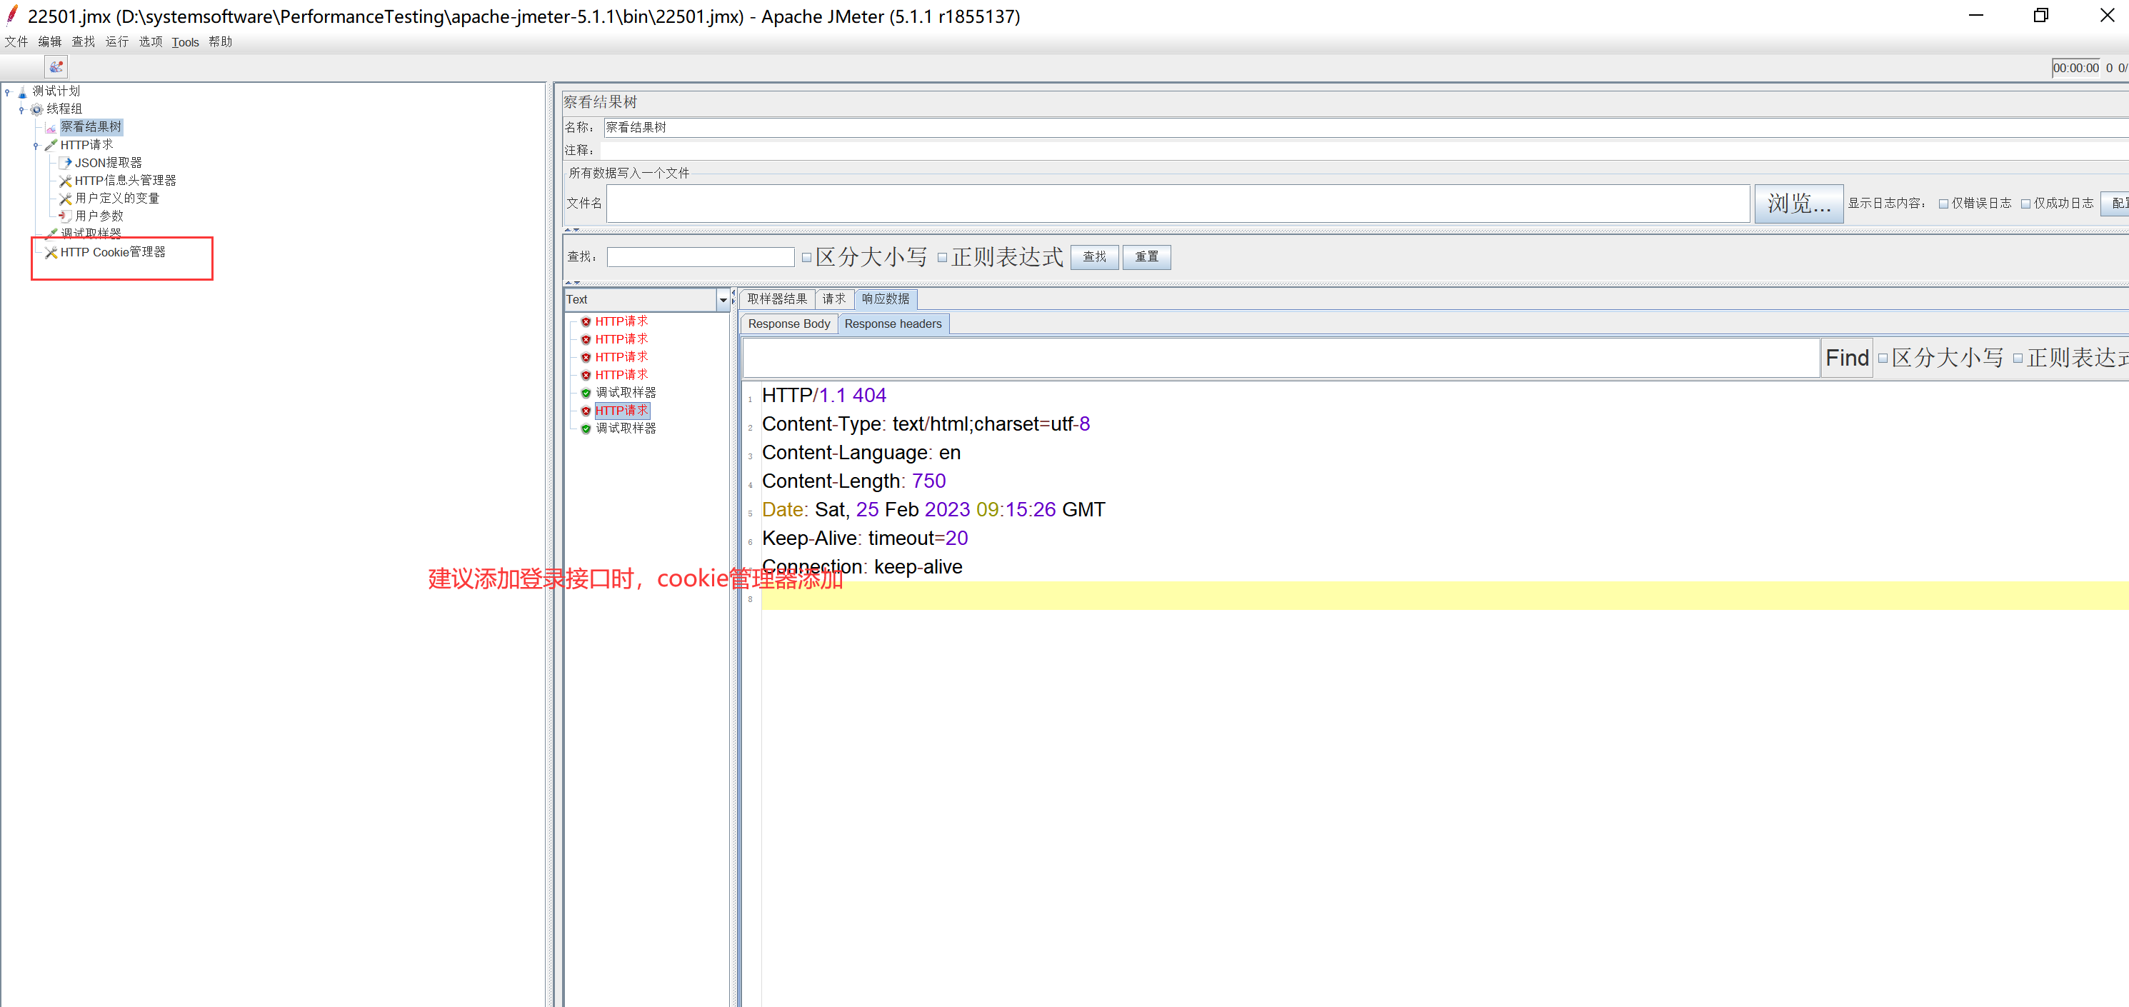
Task: Check 区分大小写 next to search field
Action: pos(806,258)
